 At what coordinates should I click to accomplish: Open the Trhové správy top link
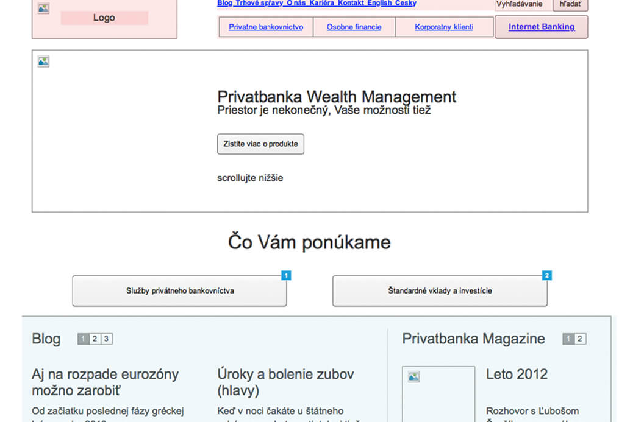click(259, 3)
